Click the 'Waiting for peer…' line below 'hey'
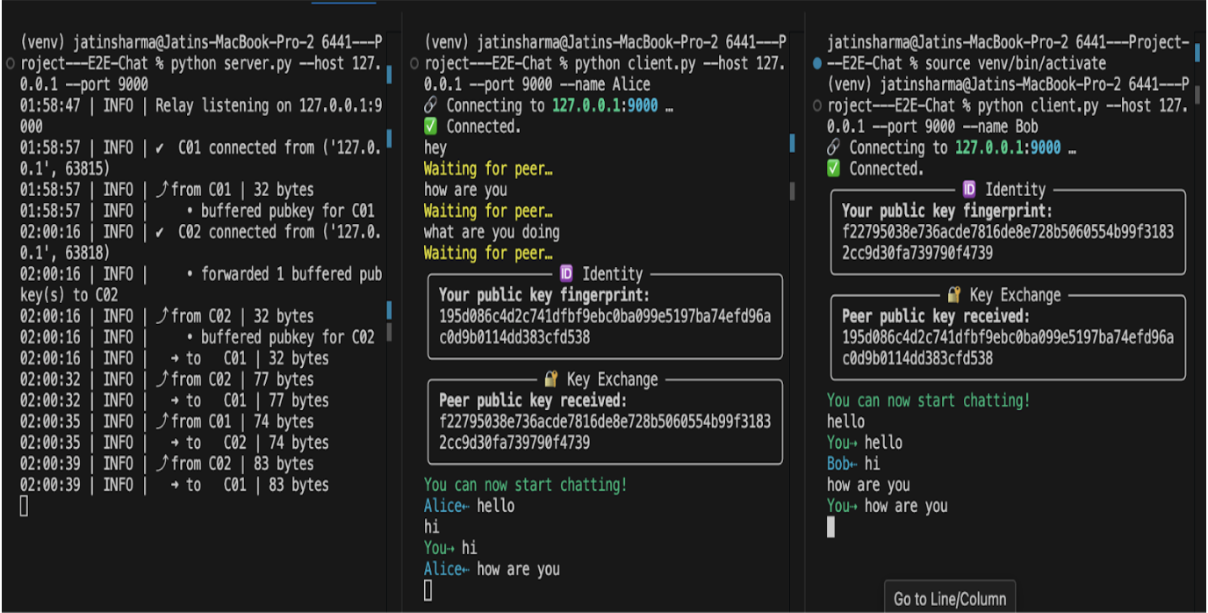1208x613 pixels. 488,169
